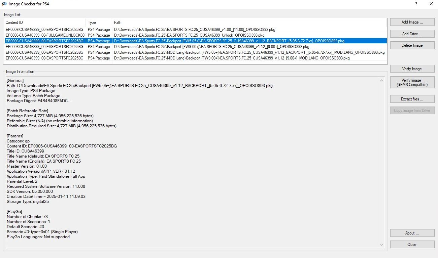The height and width of the screenshot is (258, 438).
Task: Click the 'Distribution Required Size' line
Action: [x=62, y=126]
